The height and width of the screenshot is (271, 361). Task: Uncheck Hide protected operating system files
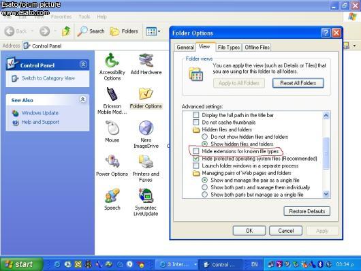point(196,159)
